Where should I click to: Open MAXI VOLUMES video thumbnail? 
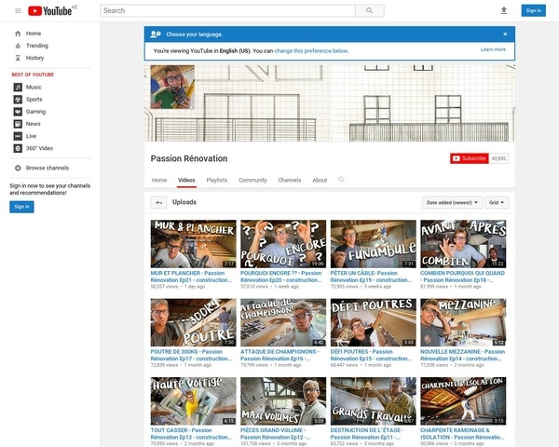(283, 401)
